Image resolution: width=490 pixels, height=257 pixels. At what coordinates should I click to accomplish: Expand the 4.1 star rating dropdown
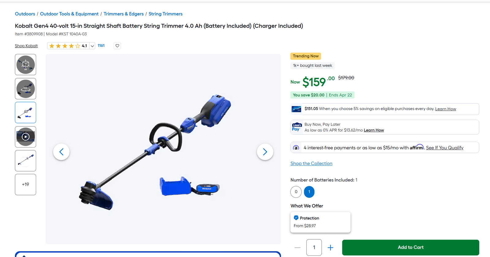coord(92,46)
